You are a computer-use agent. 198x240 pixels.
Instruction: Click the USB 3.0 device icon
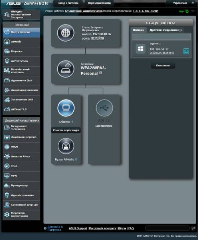tap(104, 108)
